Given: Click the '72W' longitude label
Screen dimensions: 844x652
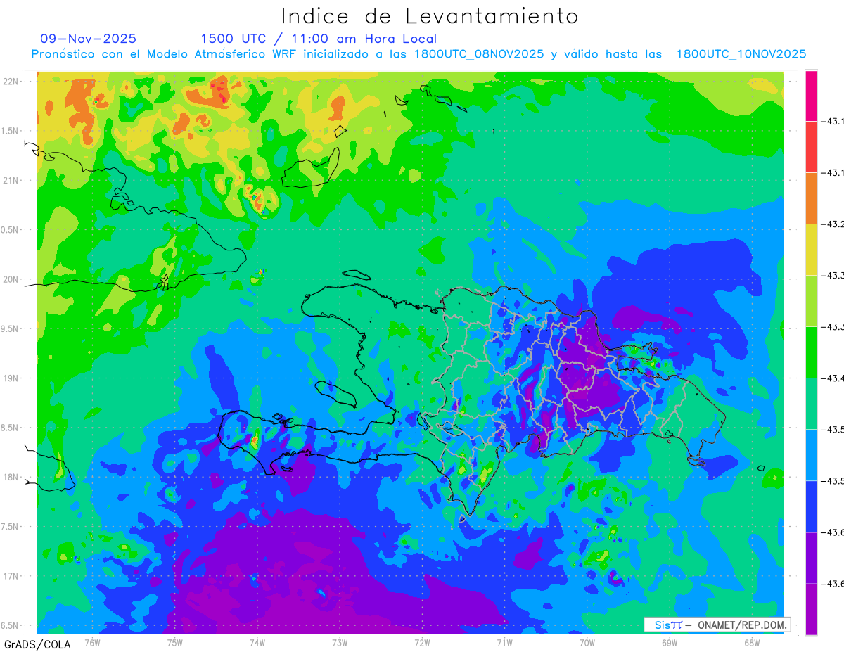Looking at the screenshot, I should click(x=422, y=642).
